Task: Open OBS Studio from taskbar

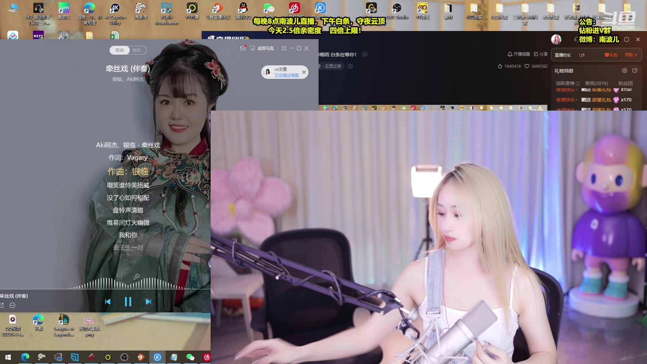Action: coord(124,357)
